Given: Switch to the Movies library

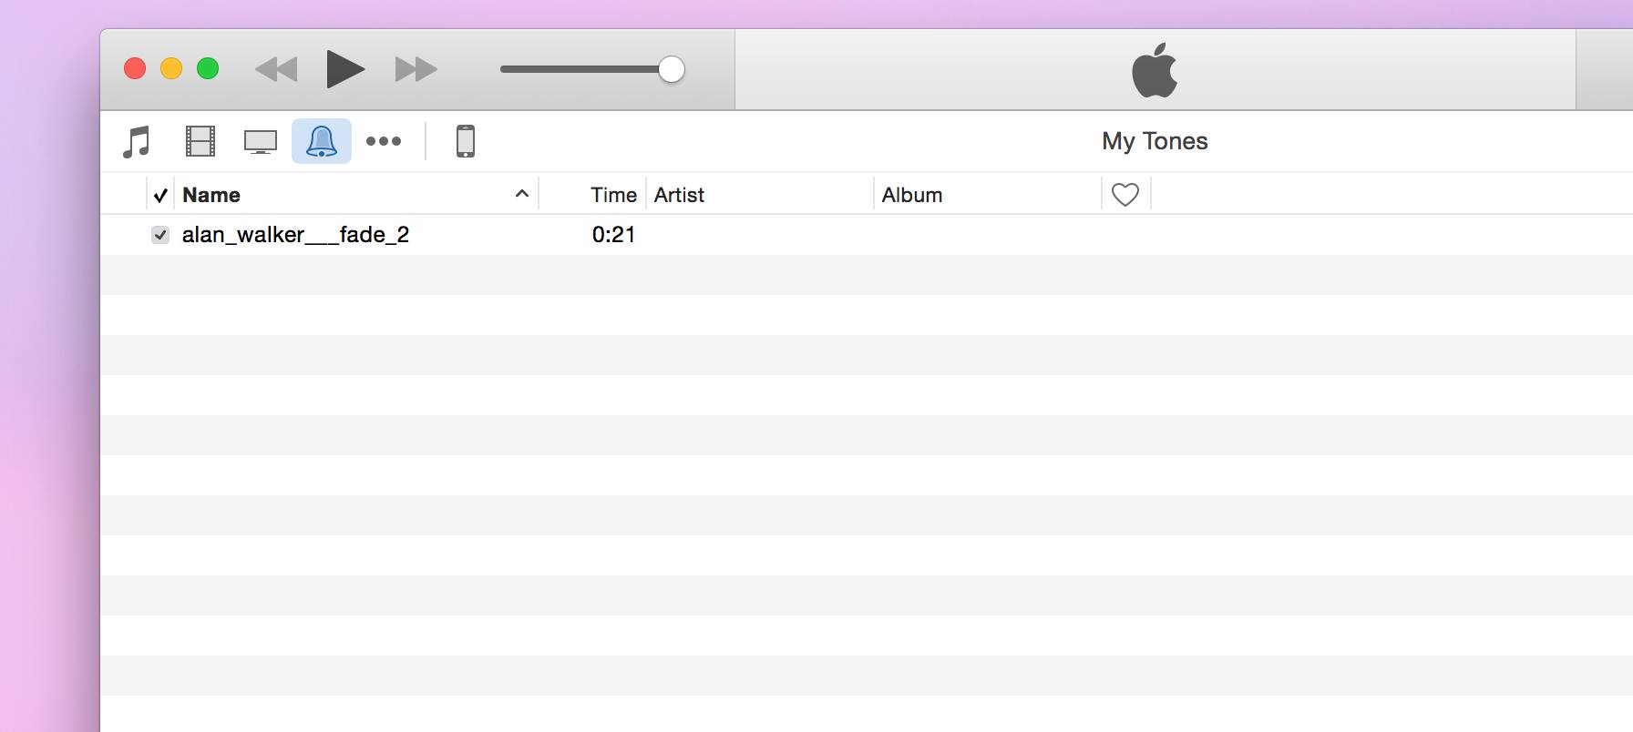Looking at the screenshot, I should tap(200, 142).
